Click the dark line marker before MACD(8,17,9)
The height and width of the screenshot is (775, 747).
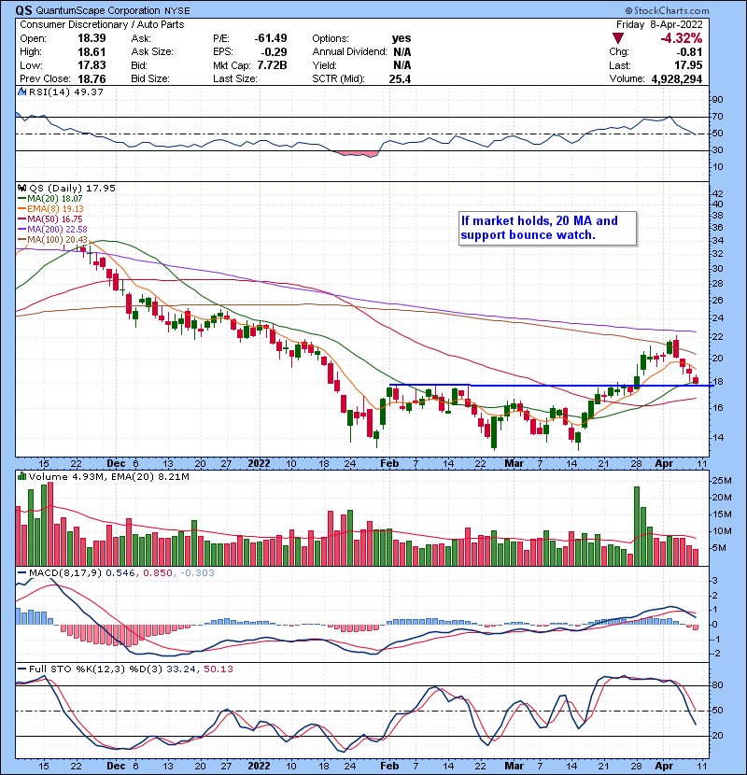(21, 573)
